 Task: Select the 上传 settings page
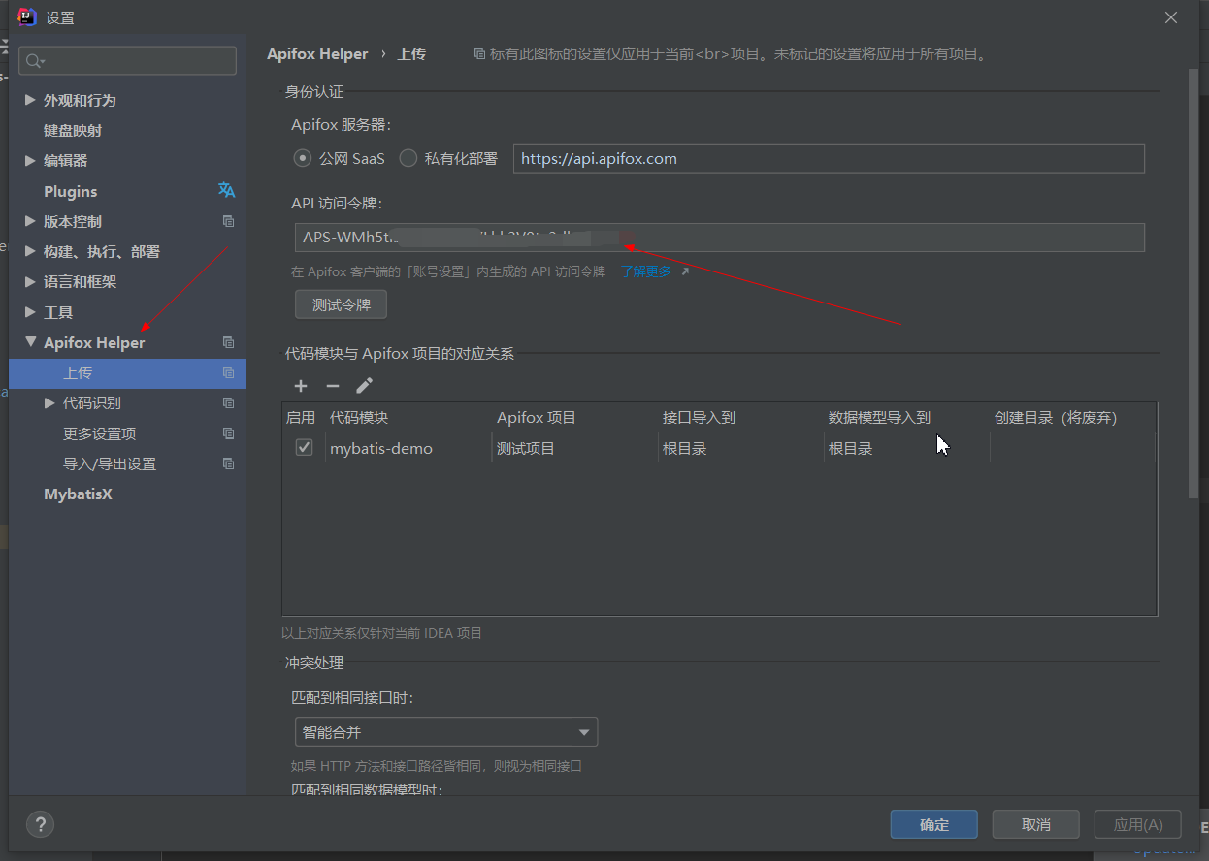coord(127,372)
